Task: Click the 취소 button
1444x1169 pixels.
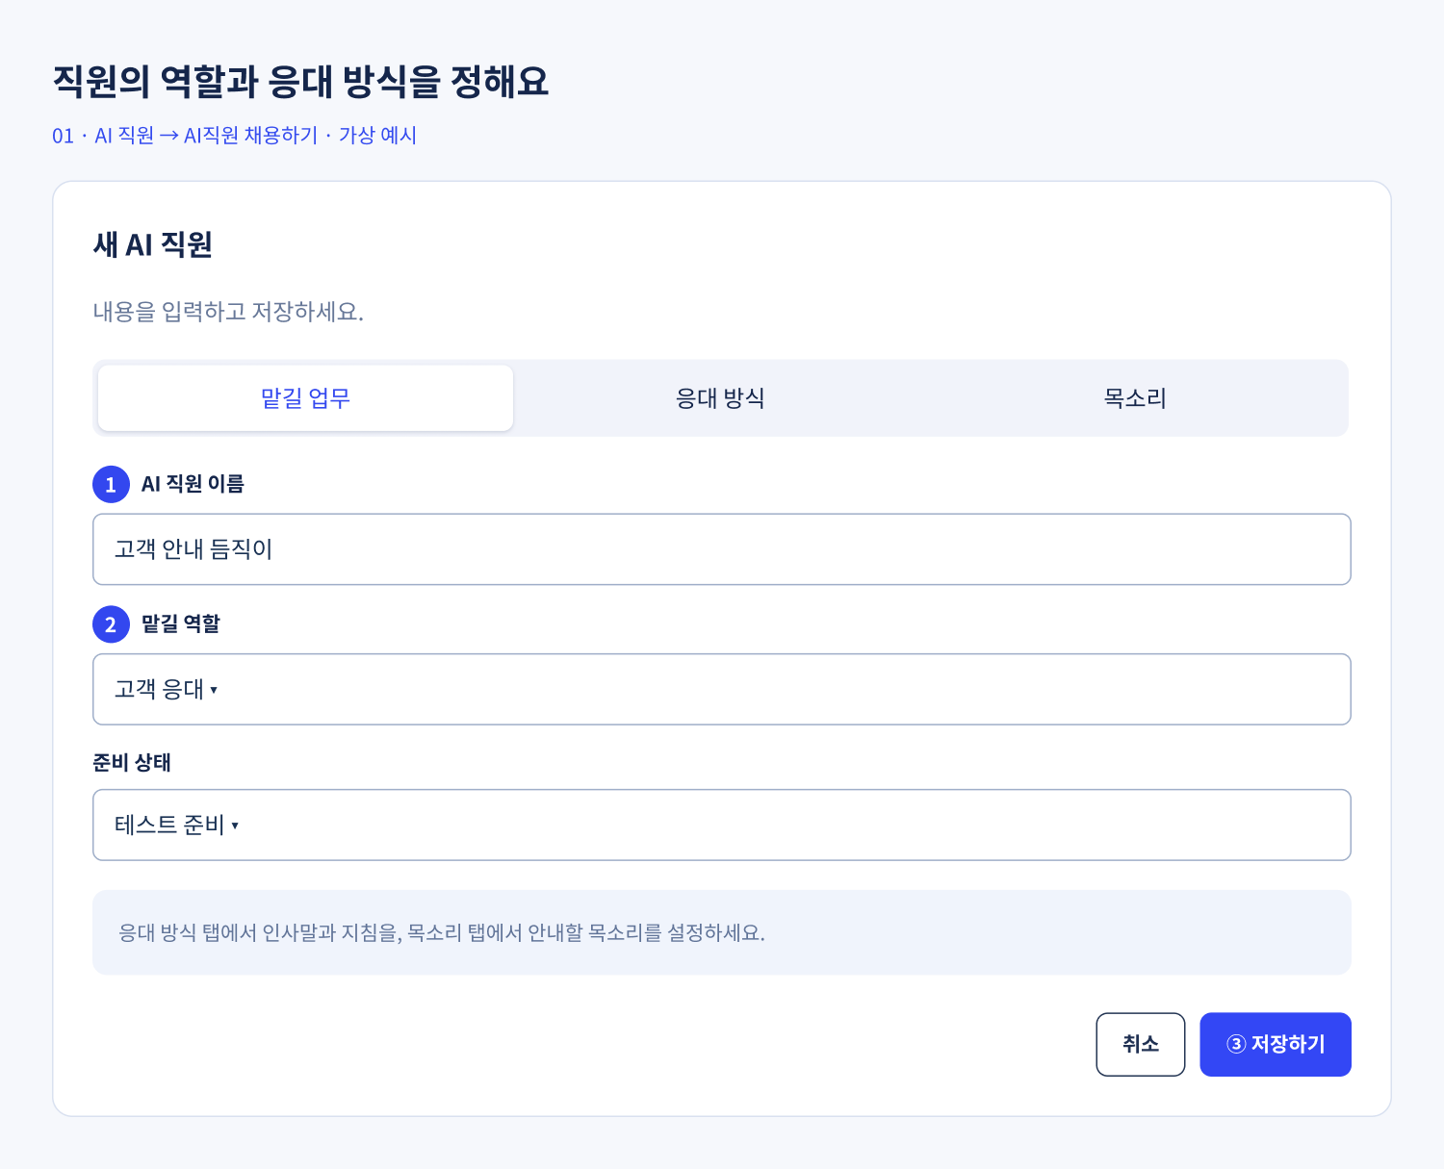Action: pyautogui.click(x=1141, y=1045)
